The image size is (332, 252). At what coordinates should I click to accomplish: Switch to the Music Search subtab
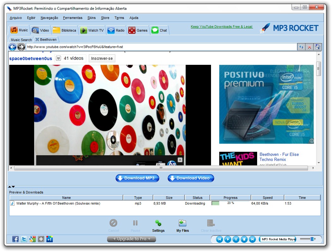click(x=21, y=40)
